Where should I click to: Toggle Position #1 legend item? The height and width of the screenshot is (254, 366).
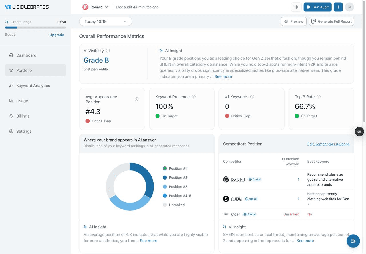click(175, 168)
